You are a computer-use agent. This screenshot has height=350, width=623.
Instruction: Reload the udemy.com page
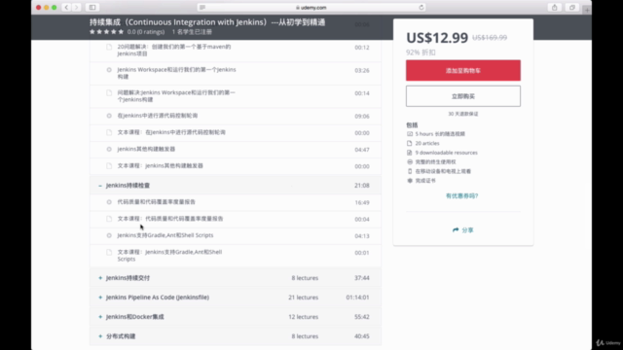421,7
